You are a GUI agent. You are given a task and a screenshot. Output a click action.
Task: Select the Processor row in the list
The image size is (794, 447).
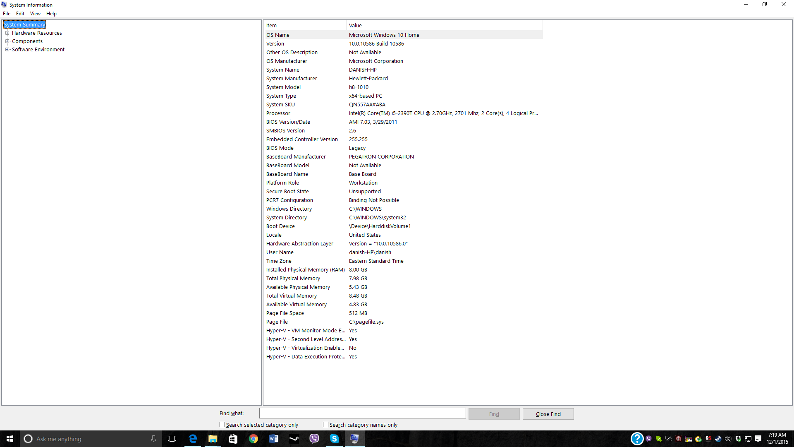click(x=278, y=113)
